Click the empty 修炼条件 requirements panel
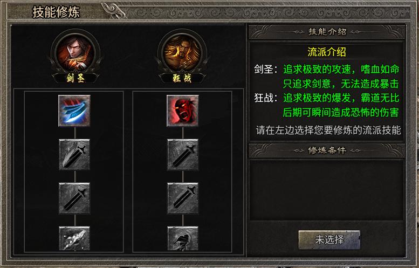Screen dimensions: 419x268 point(327,190)
